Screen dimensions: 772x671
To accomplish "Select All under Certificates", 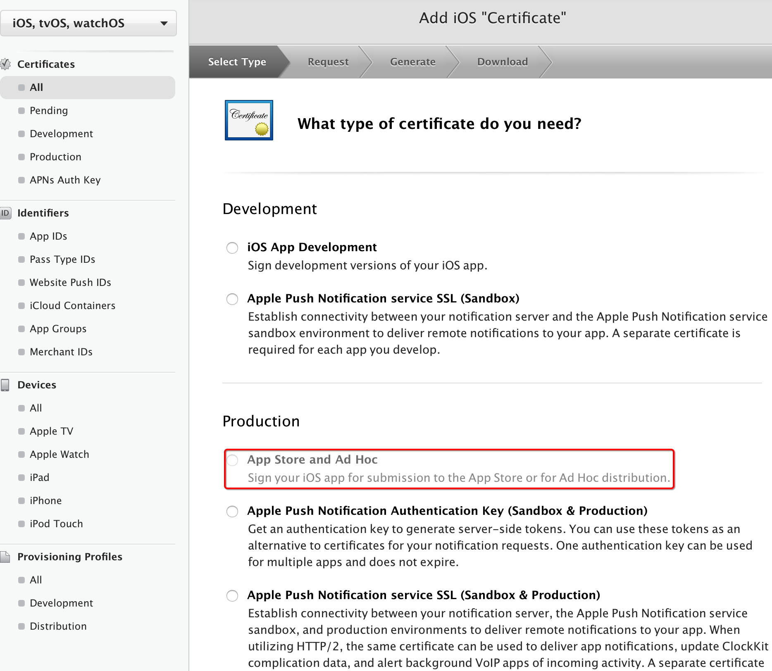I will 88,87.
